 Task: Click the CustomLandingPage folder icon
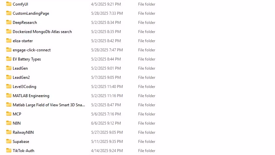click(8, 13)
